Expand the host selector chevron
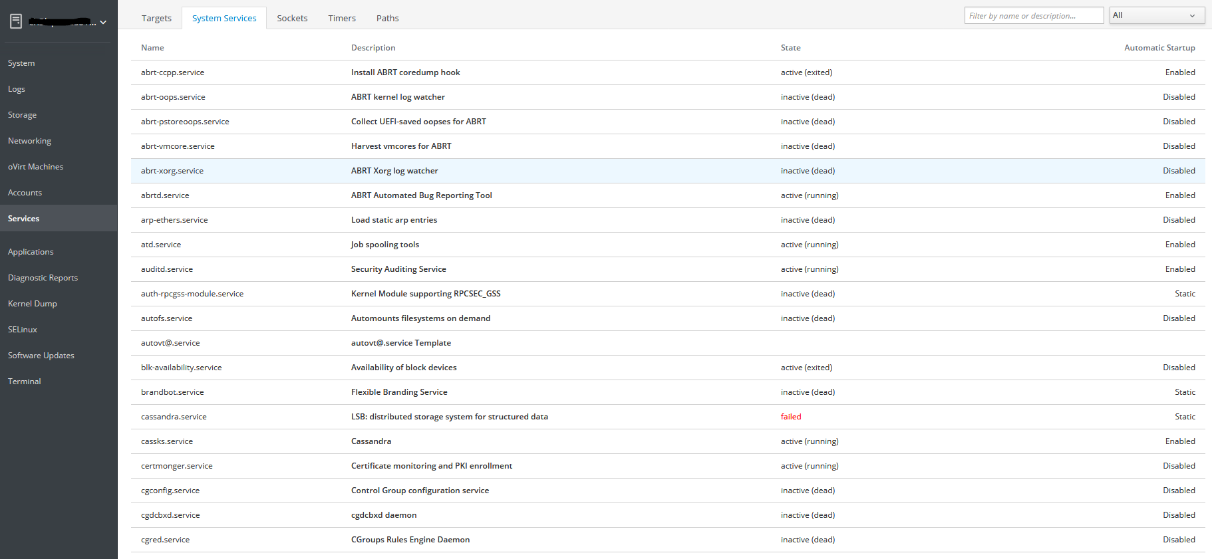This screenshot has width=1212, height=559. click(103, 23)
